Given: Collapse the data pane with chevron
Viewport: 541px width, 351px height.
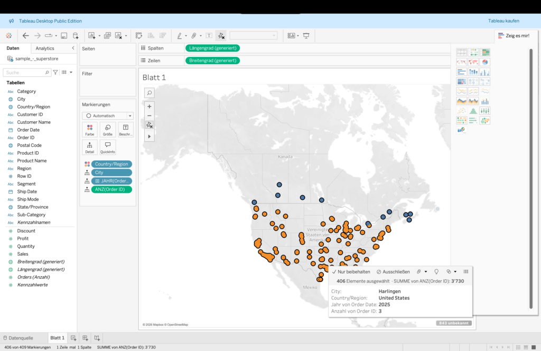Looking at the screenshot, I should [x=73, y=48].
